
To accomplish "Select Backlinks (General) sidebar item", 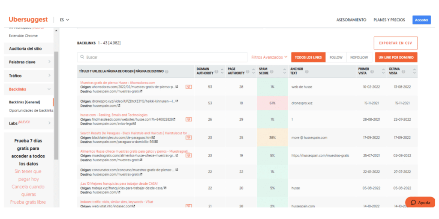I will (24, 102).
